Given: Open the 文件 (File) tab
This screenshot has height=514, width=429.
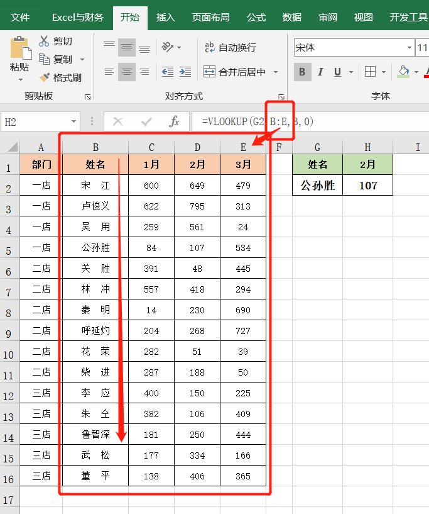Looking at the screenshot, I should tap(19, 17).
